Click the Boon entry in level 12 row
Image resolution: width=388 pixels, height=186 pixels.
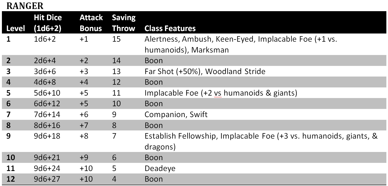pos(154,179)
